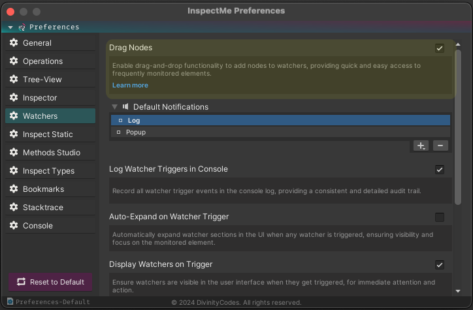Click the vertical scrollbar thumb
The height and width of the screenshot is (310, 473).
pos(458,127)
